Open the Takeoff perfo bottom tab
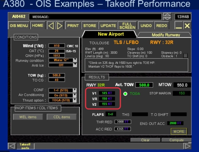This screenshot has height=152, width=199. (x=25, y=146)
